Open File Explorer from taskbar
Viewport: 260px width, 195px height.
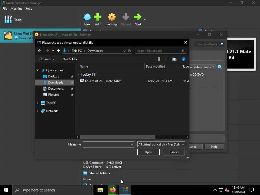point(100,190)
